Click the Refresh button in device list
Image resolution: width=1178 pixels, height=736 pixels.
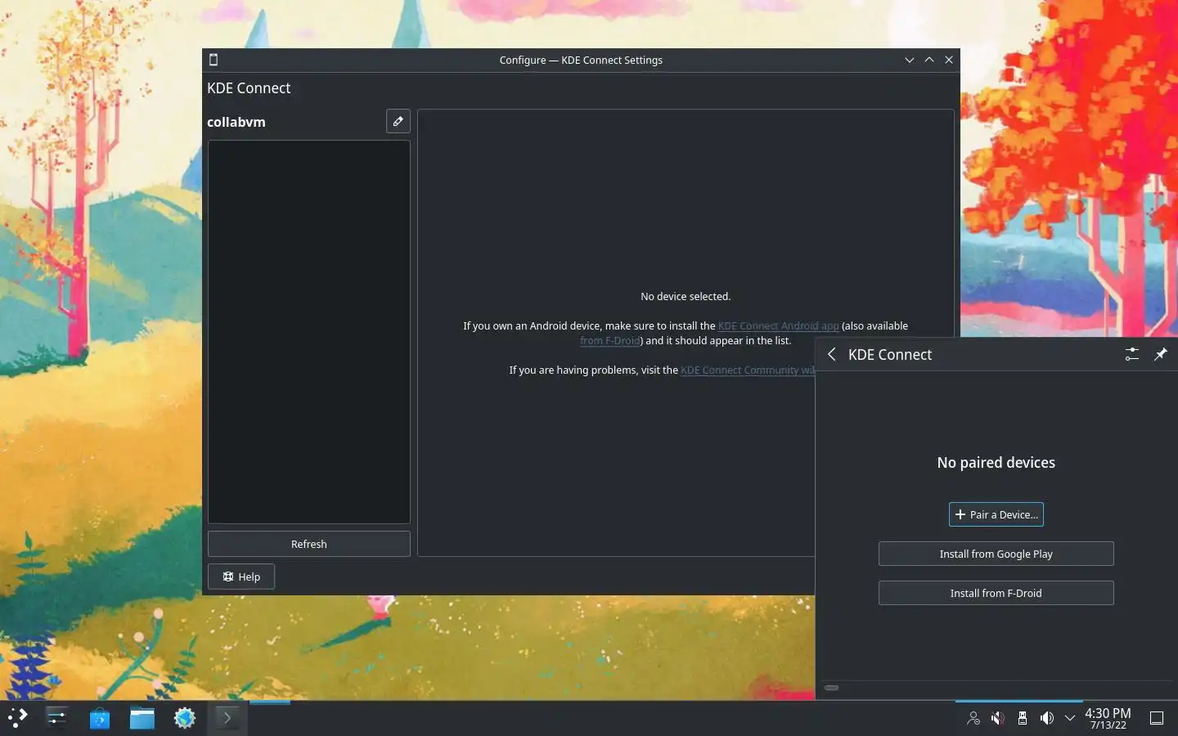coord(308,544)
